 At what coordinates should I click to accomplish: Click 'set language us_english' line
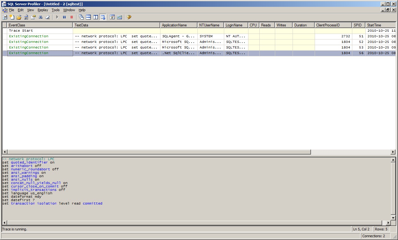click(27, 193)
